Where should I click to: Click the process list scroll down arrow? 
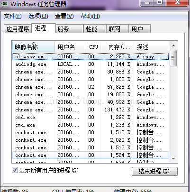(x=173, y=158)
